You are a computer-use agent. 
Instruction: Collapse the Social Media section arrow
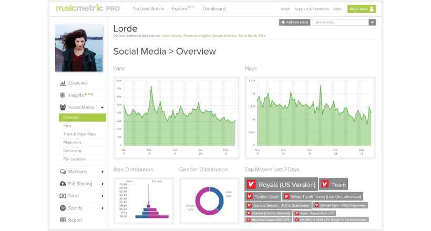(102, 108)
